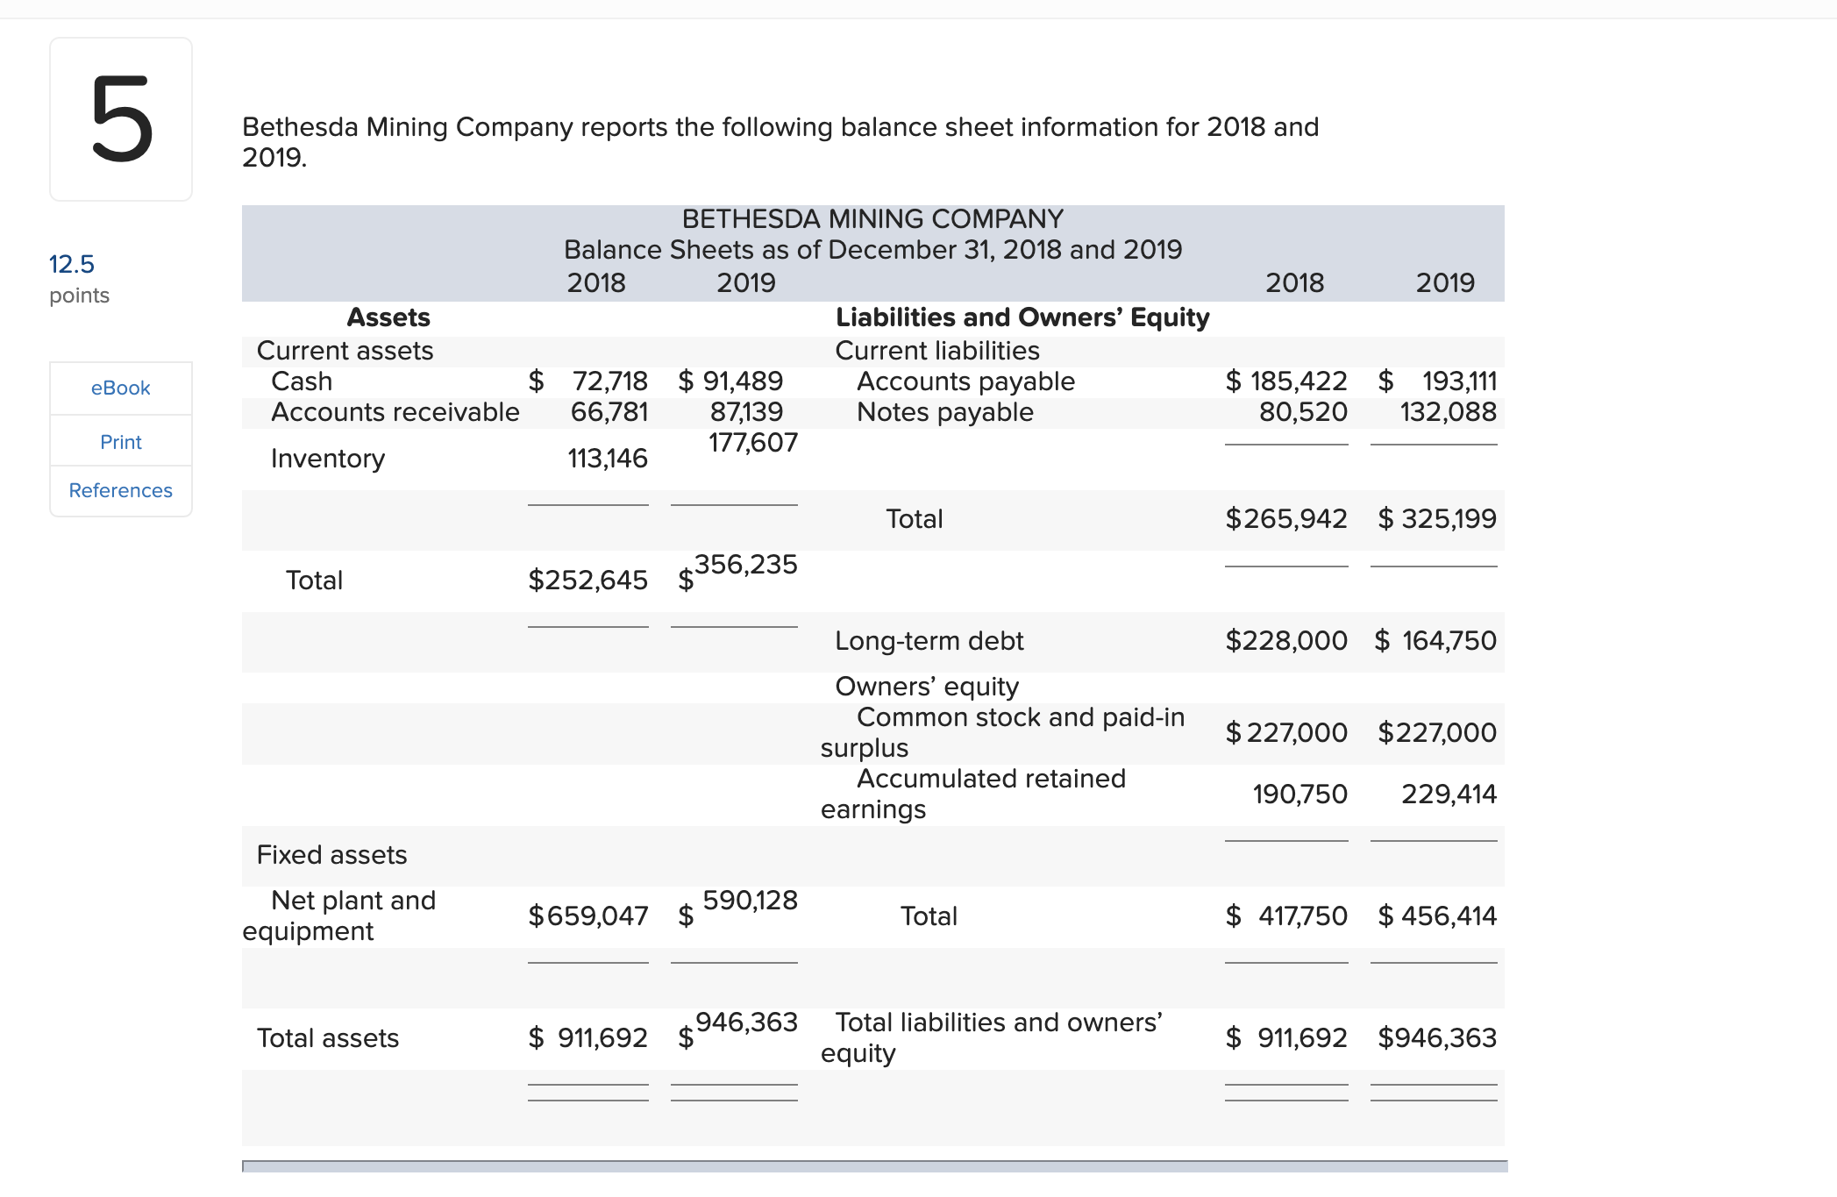Open the References link
1837x1197 pixels.
pos(120,490)
